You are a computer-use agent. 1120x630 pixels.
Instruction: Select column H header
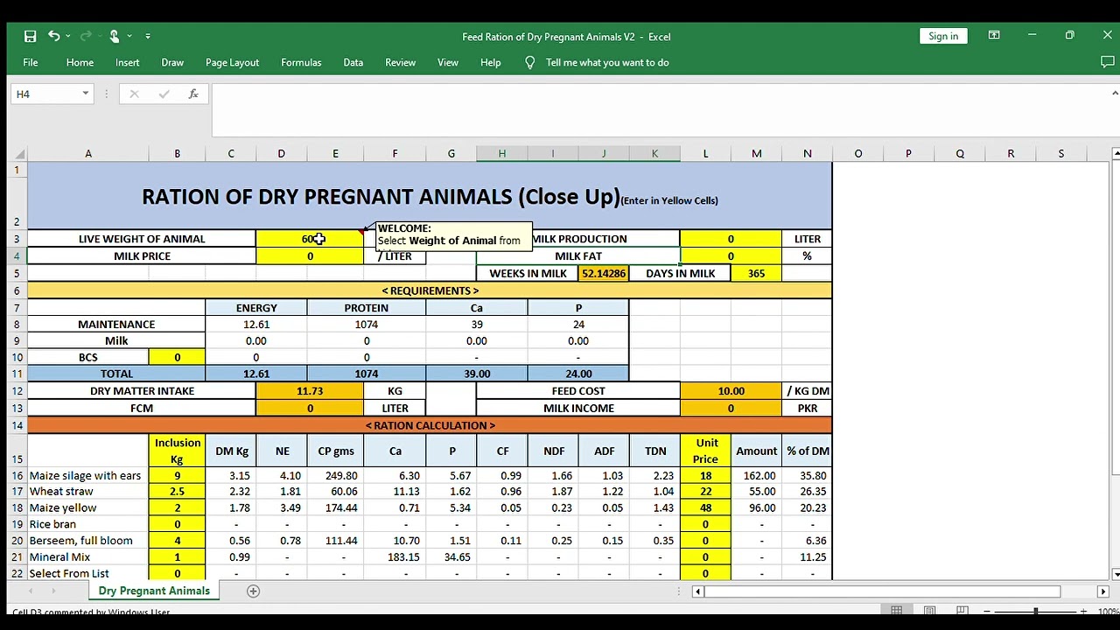tap(502, 154)
